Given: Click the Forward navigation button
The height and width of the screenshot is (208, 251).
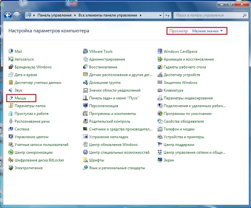Looking at the screenshot, I should [x=17, y=15].
